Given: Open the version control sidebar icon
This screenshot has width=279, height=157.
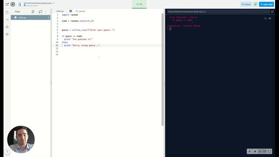Looking at the screenshot, I should (7, 20).
